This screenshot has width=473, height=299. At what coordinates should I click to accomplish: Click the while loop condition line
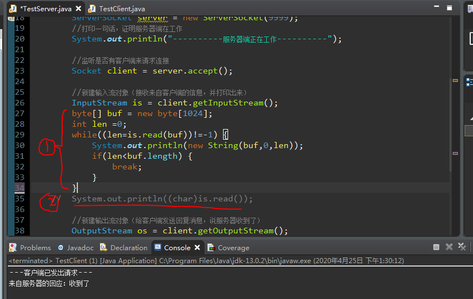coord(150,135)
